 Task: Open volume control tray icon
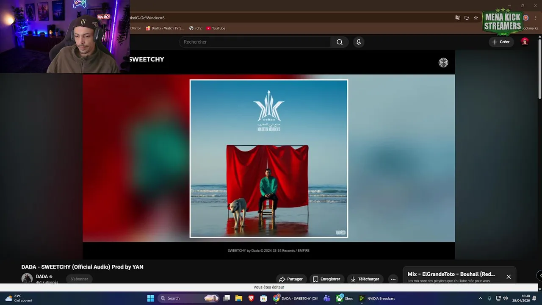coord(505,298)
